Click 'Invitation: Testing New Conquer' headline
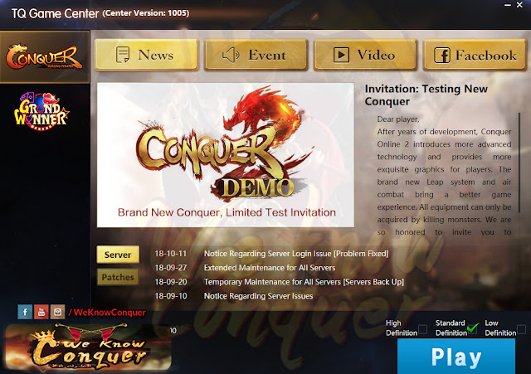This screenshot has width=531, height=374. (426, 95)
